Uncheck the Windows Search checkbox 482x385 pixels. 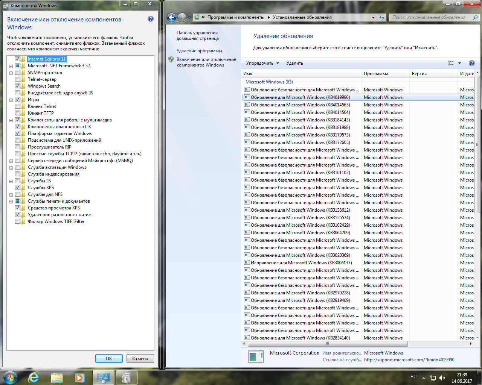pos(17,86)
